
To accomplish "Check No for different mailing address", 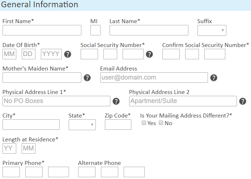I will click(x=161, y=123).
